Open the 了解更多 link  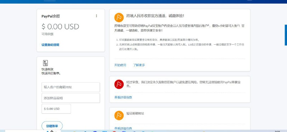pos(139,65)
